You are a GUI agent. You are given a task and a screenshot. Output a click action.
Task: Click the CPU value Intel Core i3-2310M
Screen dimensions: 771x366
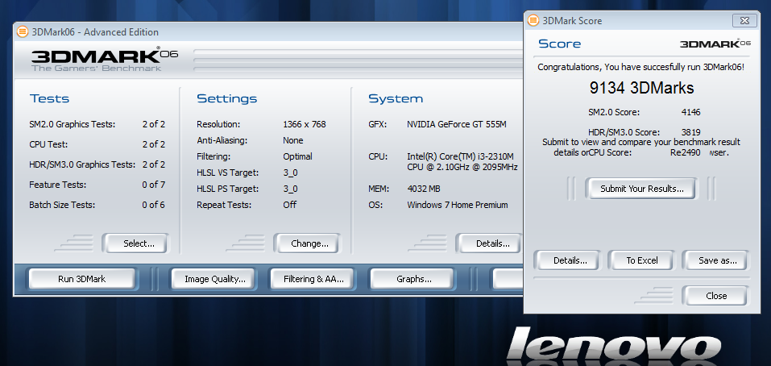[x=462, y=162]
